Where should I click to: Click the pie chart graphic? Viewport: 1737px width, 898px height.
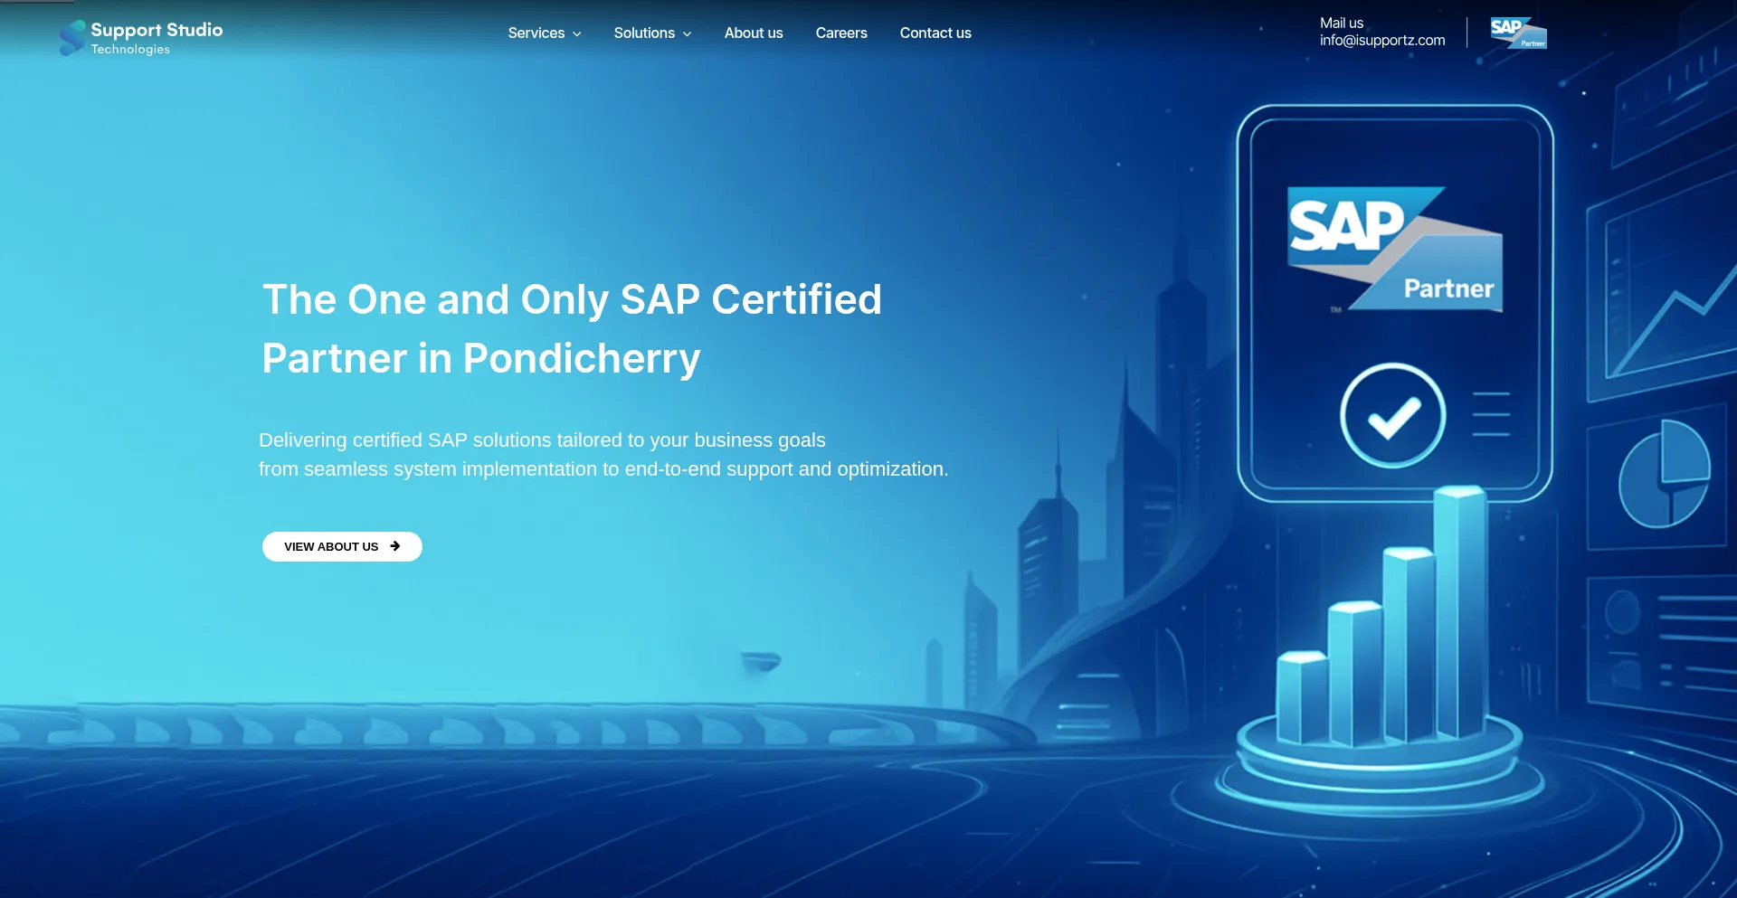tap(1664, 474)
